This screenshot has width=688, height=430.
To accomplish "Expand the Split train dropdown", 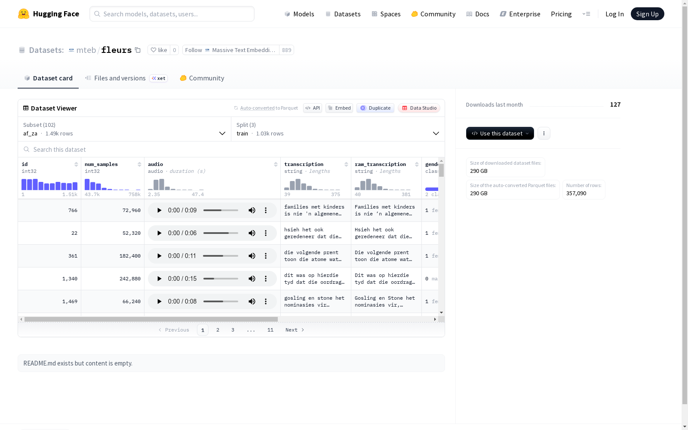I will coord(338,129).
